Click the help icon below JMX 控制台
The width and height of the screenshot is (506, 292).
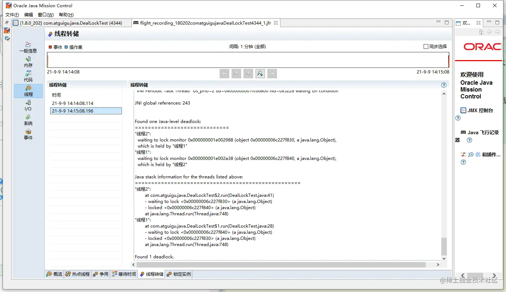[458, 118]
